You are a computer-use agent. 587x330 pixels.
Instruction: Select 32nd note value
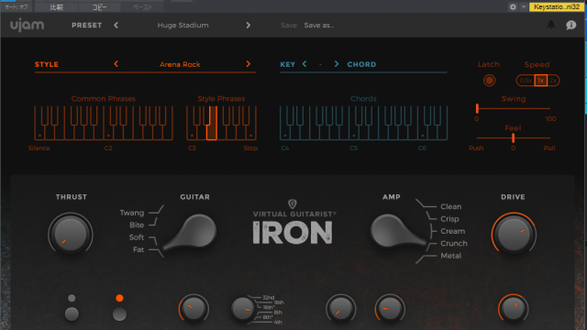click(x=268, y=297)
